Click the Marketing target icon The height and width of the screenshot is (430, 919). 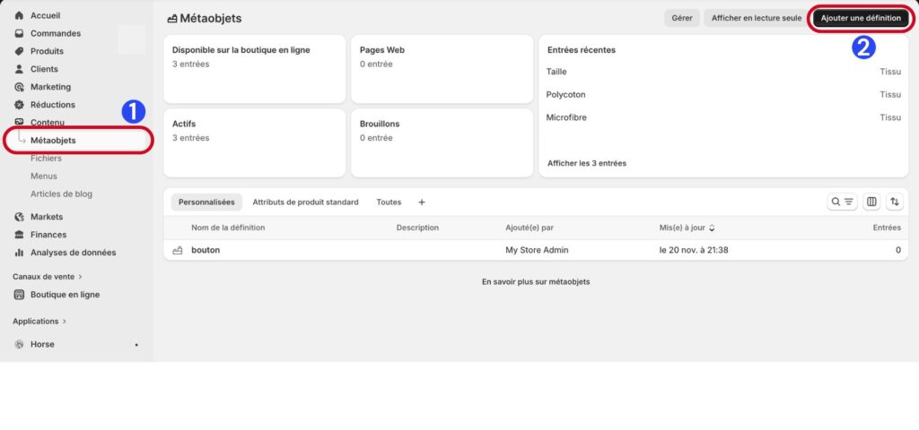pyautogui.click(x=19, y=87)
